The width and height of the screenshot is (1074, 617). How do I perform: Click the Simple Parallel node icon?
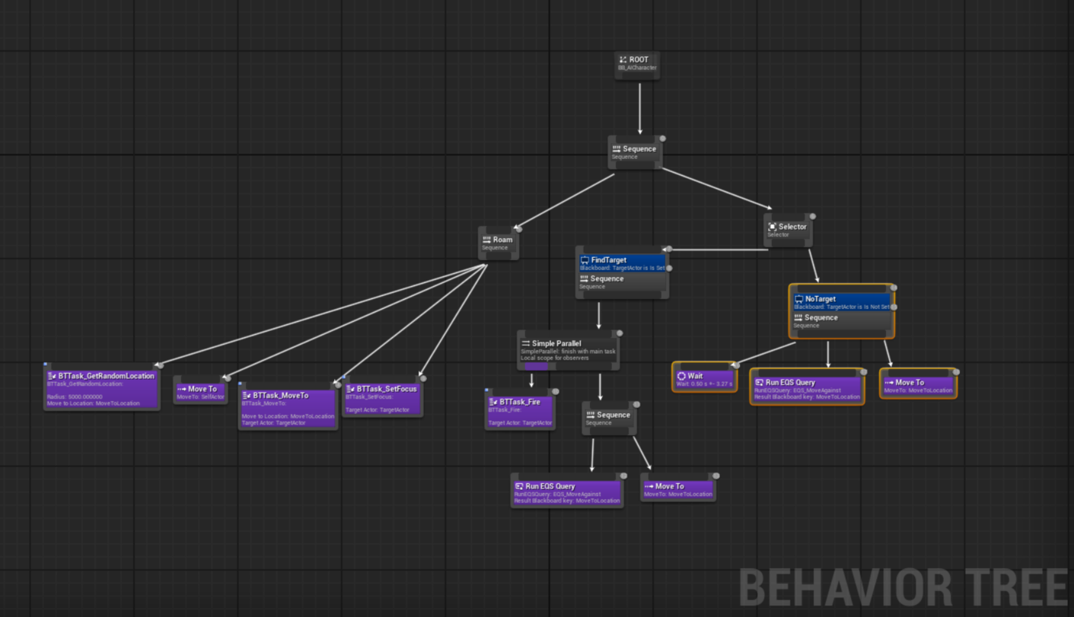[525, 344]
